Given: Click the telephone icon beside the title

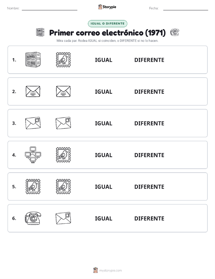Looking at the screenshot, I should point(175,32).
